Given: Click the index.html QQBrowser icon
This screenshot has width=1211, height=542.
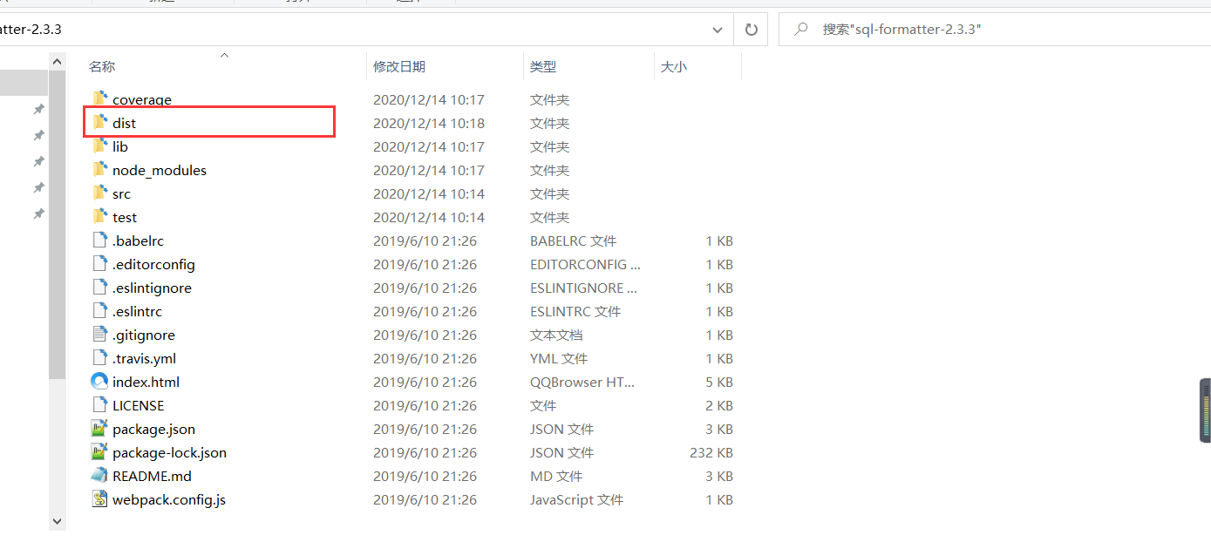Looking at the screenshot, I should pos(99,382).
